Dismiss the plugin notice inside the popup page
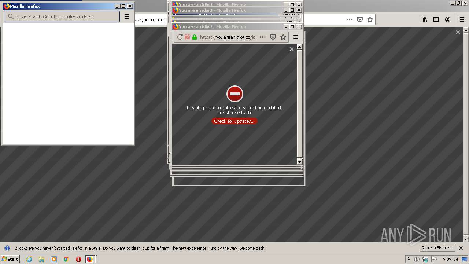The height and width of the screenshot is (264, 469). [292, 49]
